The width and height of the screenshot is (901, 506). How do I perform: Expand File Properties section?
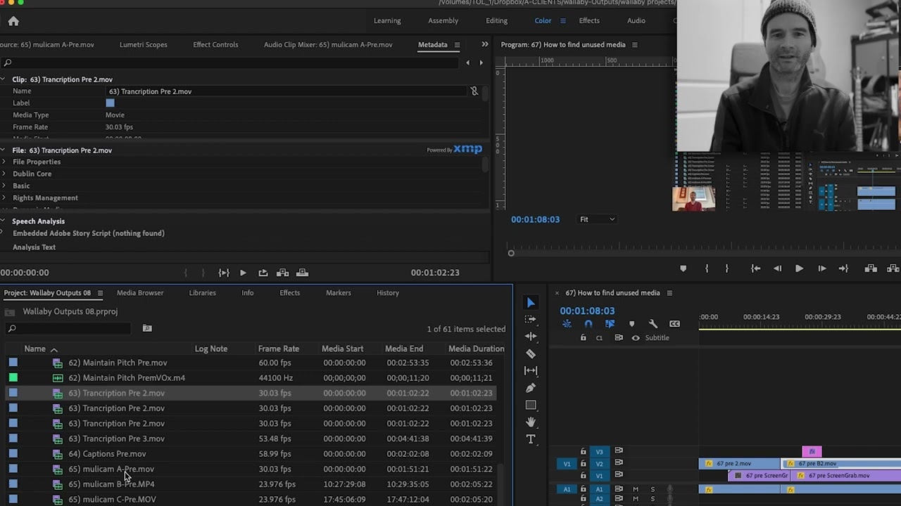point(4,162)
